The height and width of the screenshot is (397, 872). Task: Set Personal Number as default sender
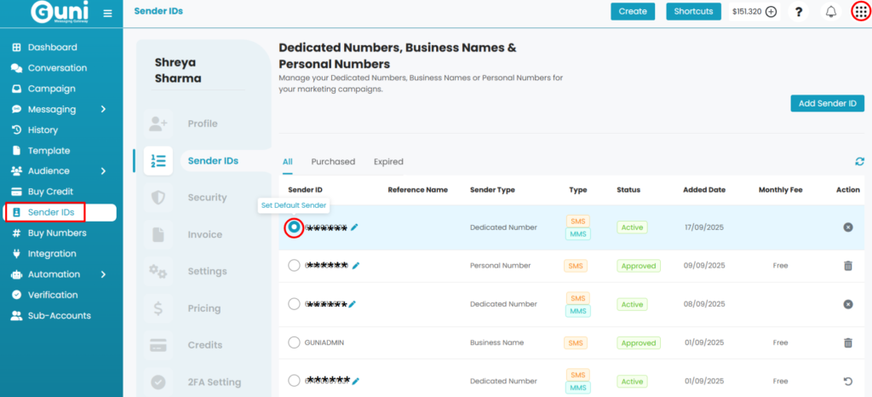coord(294,266)
